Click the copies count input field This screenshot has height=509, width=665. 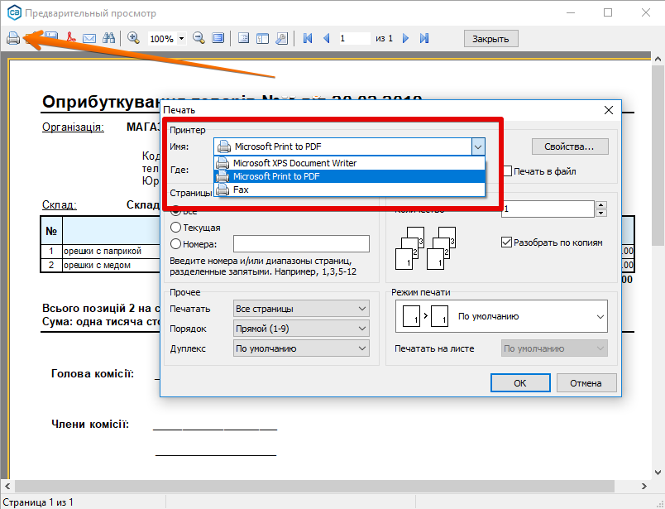point(548,209)
